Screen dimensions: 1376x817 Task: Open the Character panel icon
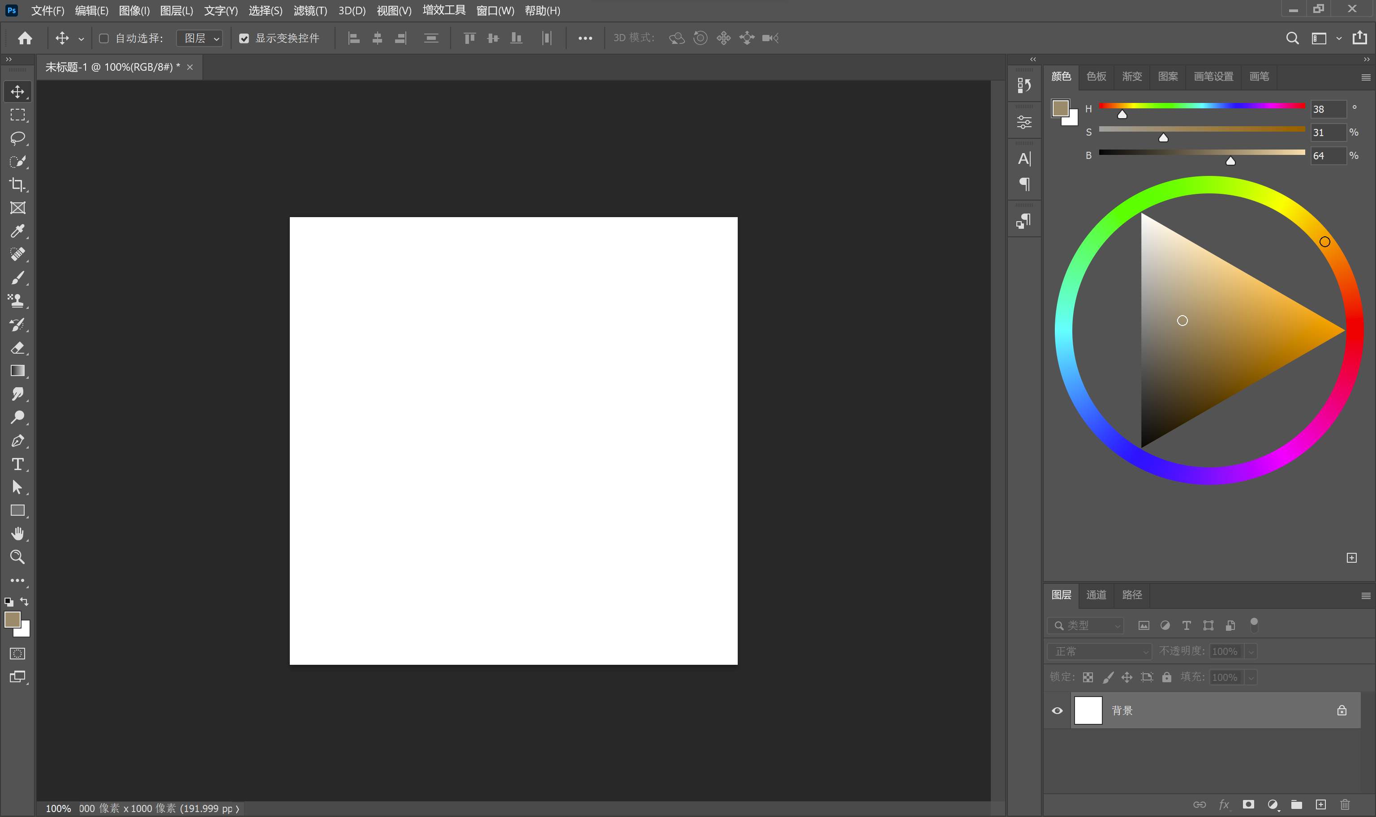coord(1024,159)
